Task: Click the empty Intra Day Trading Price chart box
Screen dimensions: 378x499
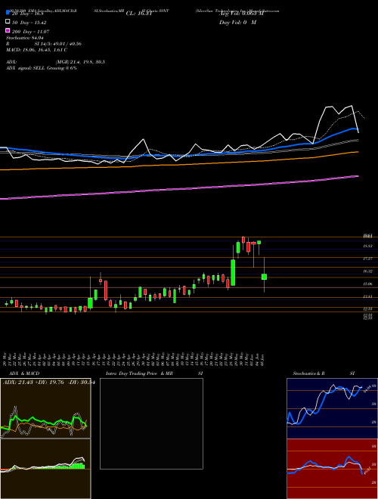Action: tap(151, 423)
